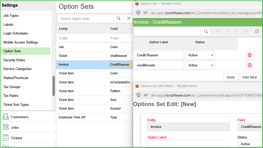Click the Firefox icon of the Options Set window
This screenshot has height=148, width=263.
pyautogui.click(x=137, y=4)
